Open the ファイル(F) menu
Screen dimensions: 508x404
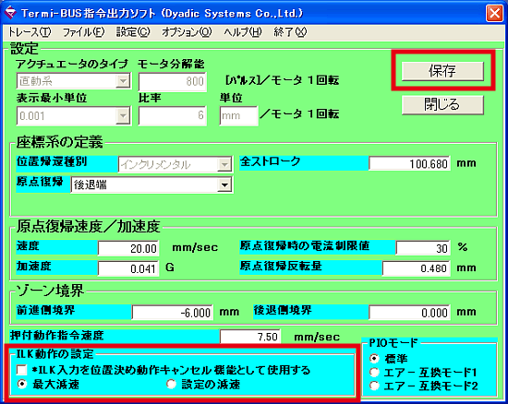pos(83,32)
